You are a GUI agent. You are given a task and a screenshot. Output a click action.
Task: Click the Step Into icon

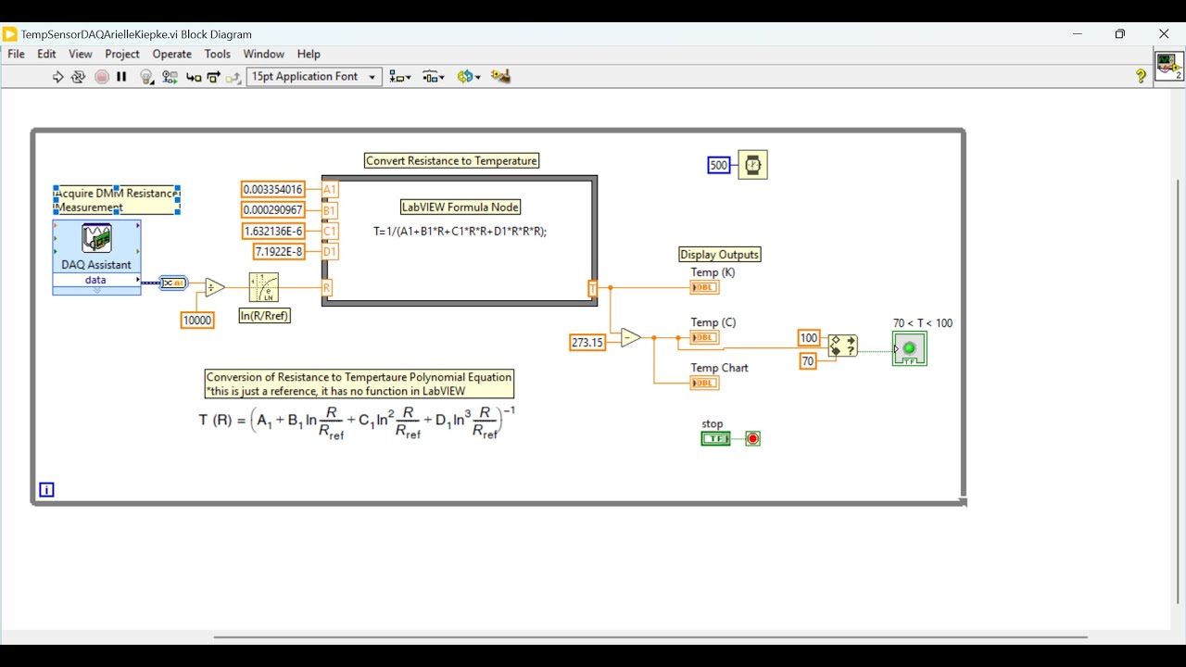coord(194,77)
